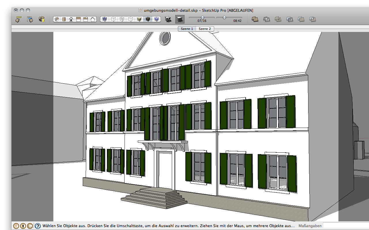Click the date shadow slider at 07/16
This screenshot has height=230, width=369.
click(202, 18)
